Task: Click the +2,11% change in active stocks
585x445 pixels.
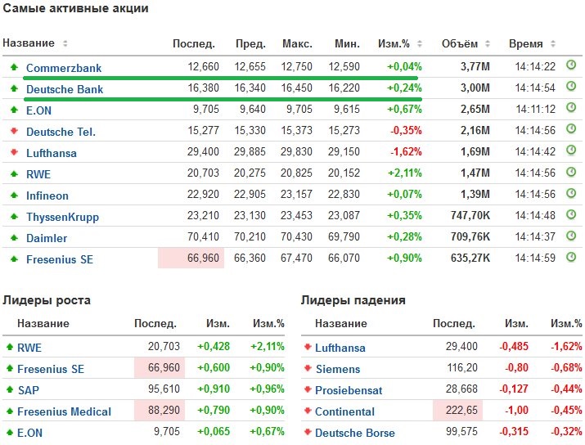Action: click(404, 173)
